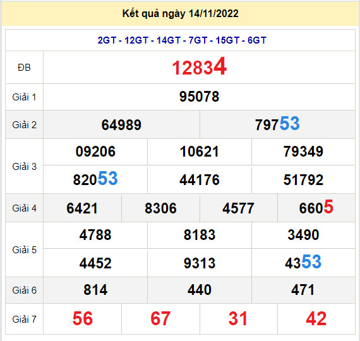
Task: Click the Giải 5 number 8183
Action: (x=200, y=235)
